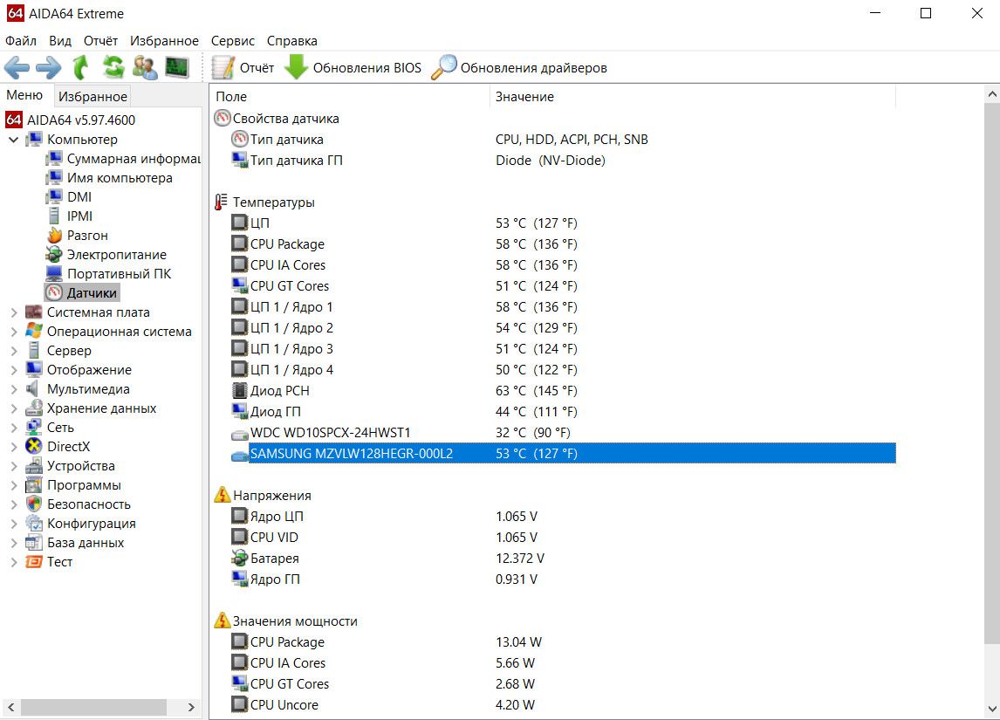Expand the Отображение tree node
The width and height of the screenshot is (1000, 720).
[x=13, y=370]
